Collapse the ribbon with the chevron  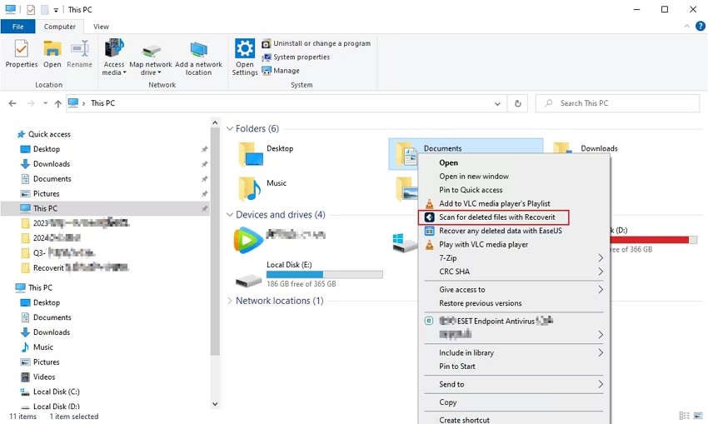687,27
